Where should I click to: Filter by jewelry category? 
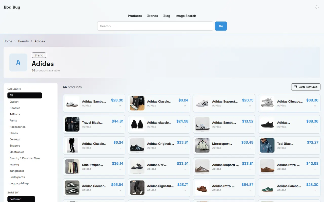coord(25,165)
